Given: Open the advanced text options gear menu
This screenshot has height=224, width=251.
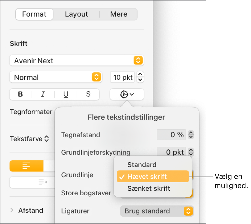Looking at the screenshot, I should tap(127, 94).
